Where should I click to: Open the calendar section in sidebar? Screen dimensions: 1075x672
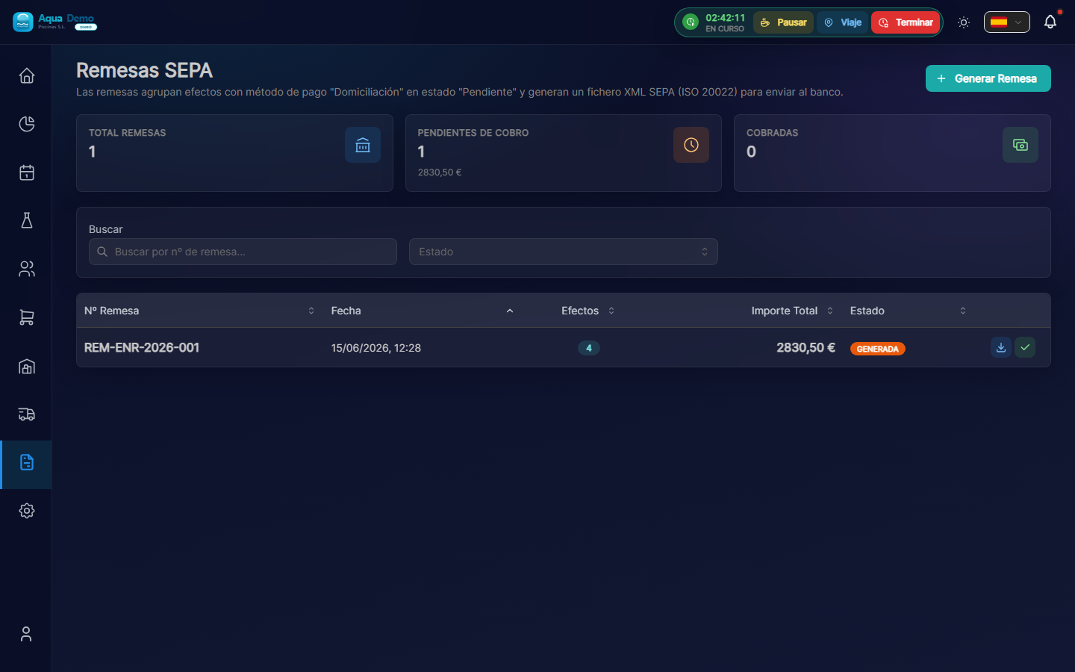point(27,172)
